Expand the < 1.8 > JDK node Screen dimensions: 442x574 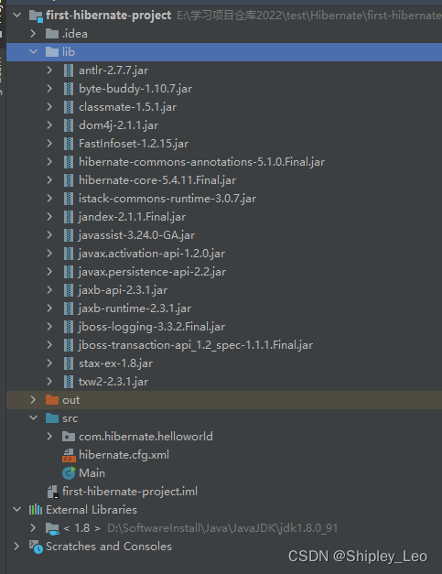pos(33,528)
